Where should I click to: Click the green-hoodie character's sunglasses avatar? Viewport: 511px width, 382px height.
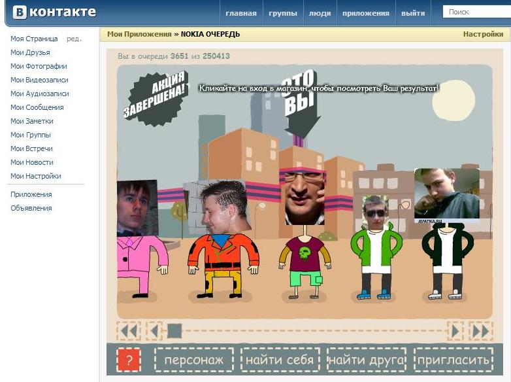[x=376, y=213]
